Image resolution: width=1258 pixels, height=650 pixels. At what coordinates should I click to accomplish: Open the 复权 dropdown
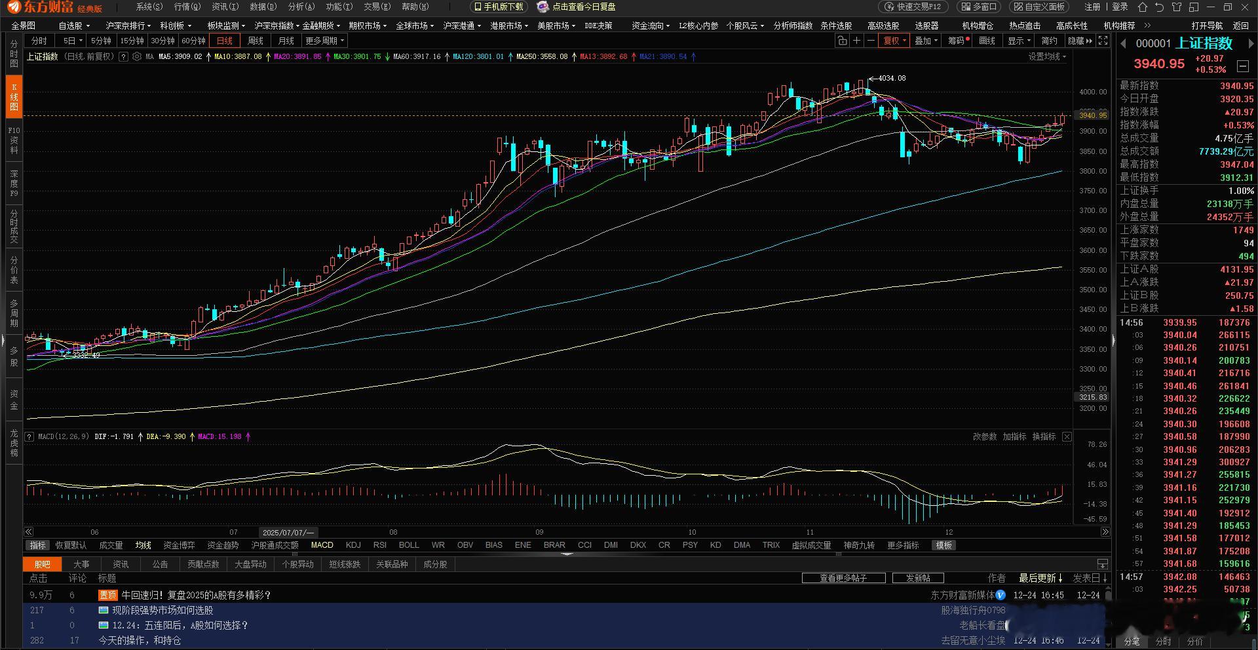tap(894, 41)
